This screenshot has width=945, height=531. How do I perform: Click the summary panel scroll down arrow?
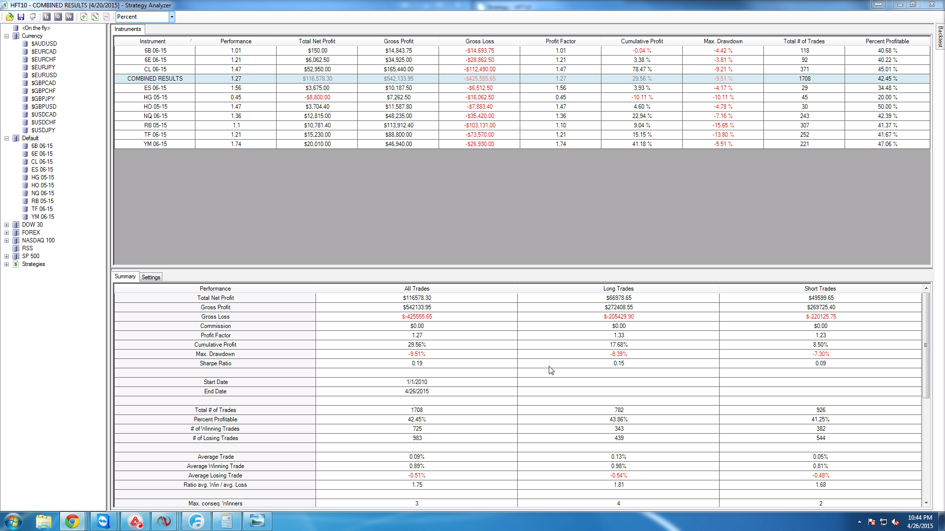coord(926,503)
